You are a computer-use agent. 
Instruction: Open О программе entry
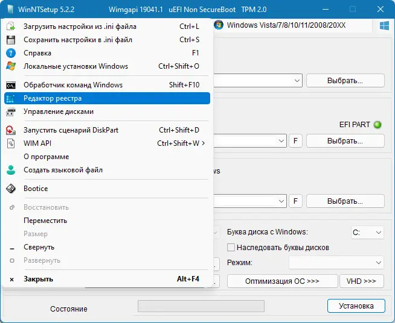pyautogui.click(x=107, y=157)
